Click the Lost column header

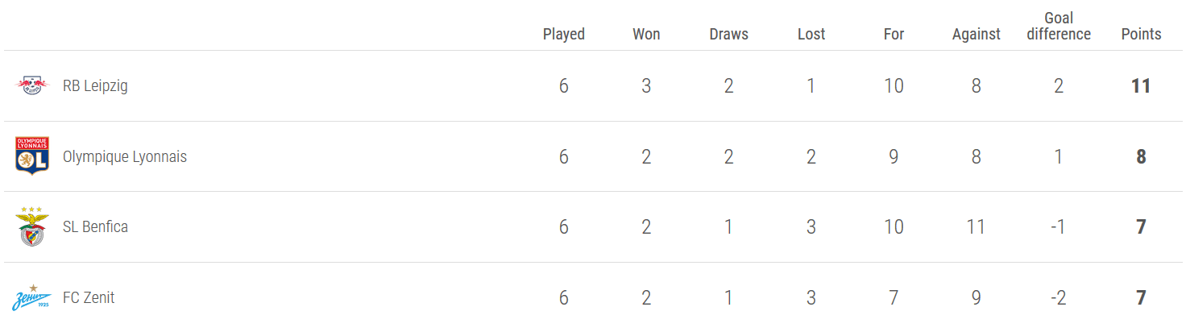point(811,34)
